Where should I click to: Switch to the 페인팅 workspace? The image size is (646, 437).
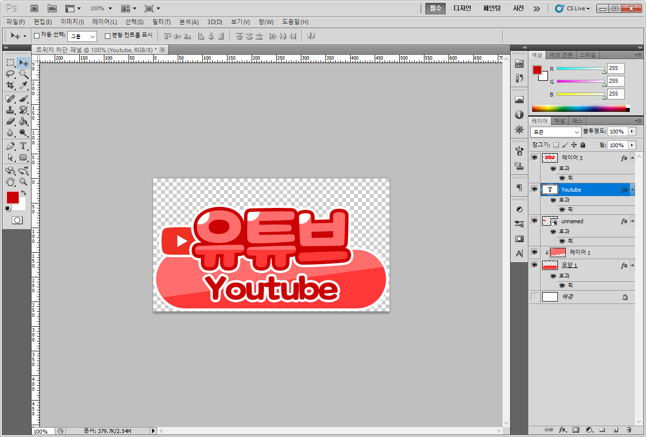[492, 8]
